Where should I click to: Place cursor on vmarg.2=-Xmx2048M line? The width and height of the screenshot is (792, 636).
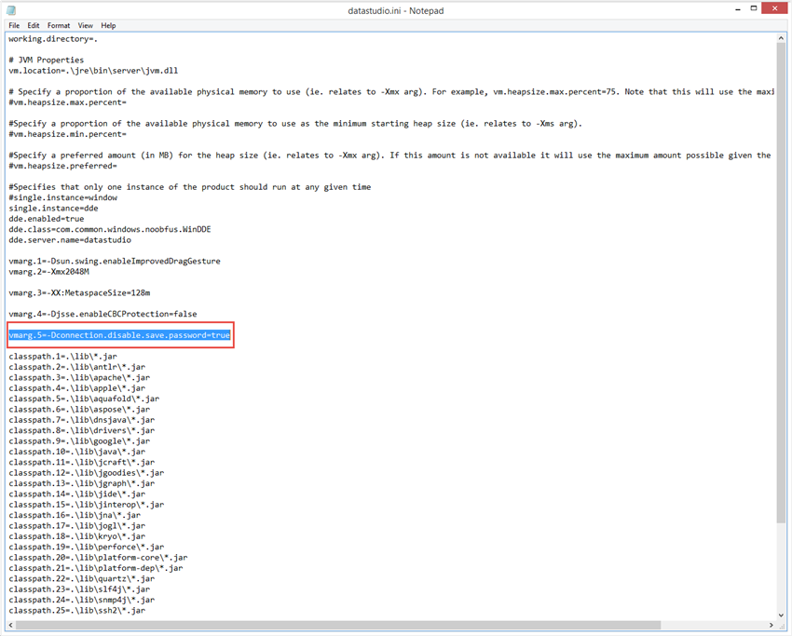[49, 272]
